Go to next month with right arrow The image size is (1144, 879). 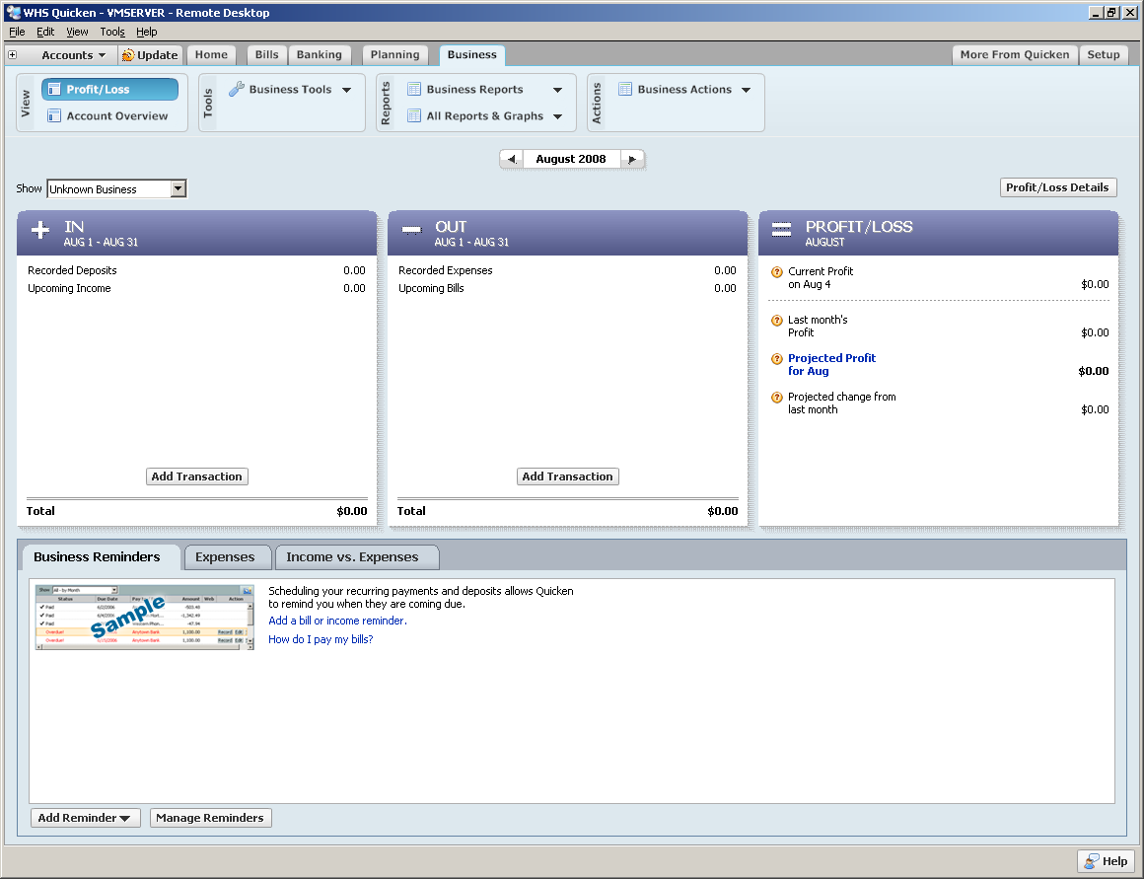pyautogui.click(x=632, y=159)
